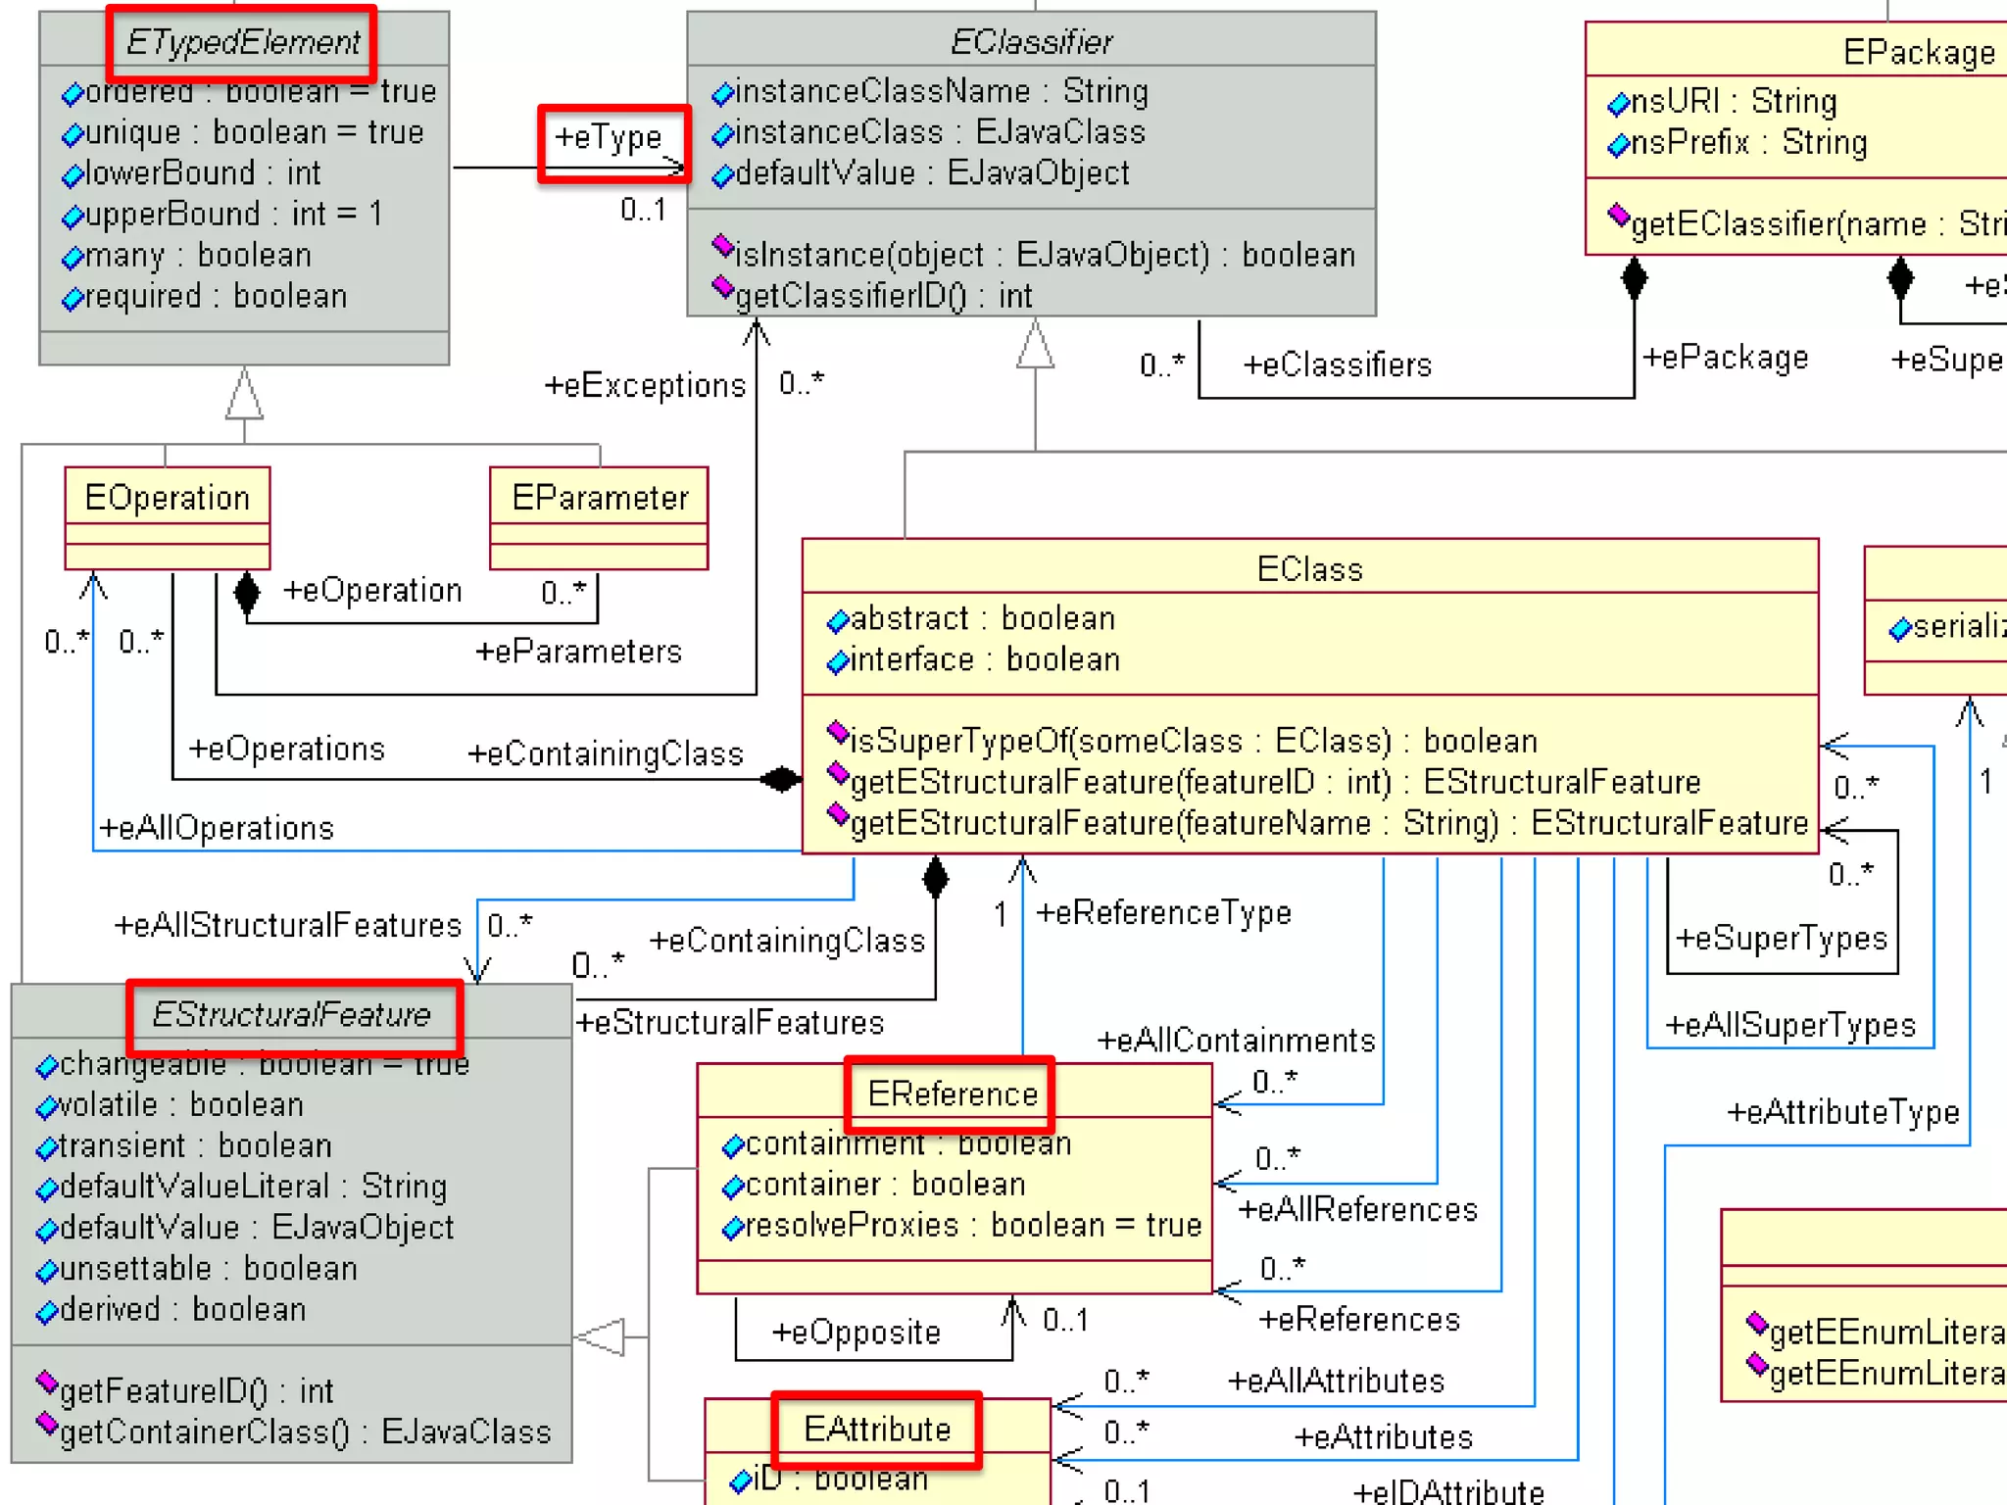This screenshot has height=1505, width=2007.
Task: Select the EReference class name
Action: coord(952,1093)
